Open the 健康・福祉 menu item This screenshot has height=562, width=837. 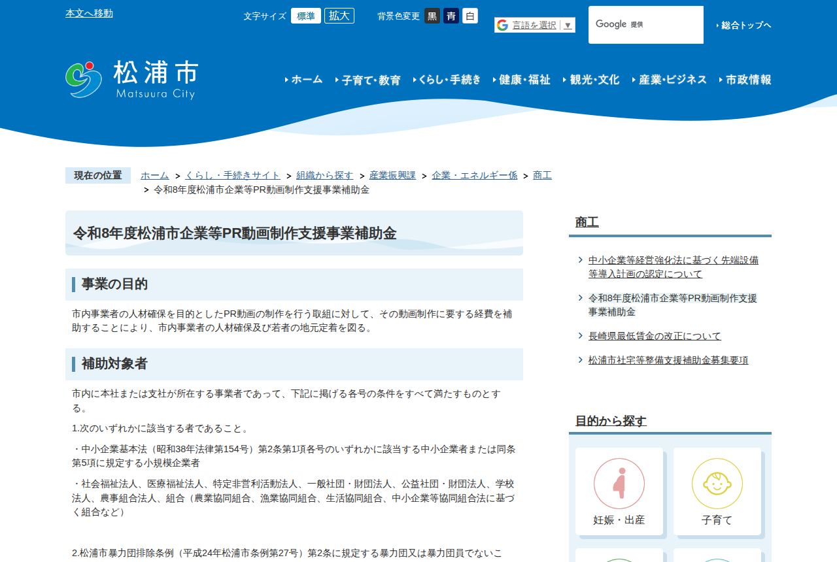522,79
